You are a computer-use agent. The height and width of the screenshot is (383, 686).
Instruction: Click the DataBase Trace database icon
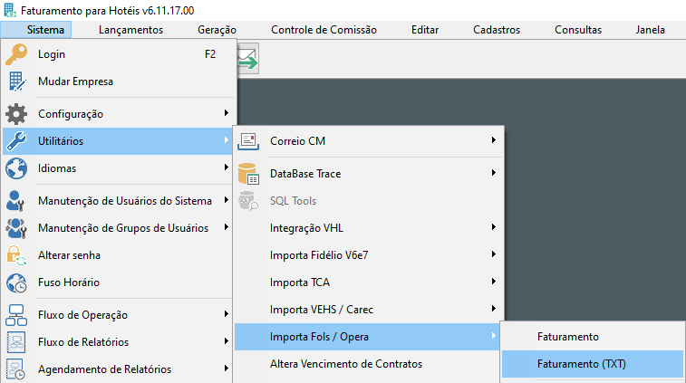tap(248, 174)
